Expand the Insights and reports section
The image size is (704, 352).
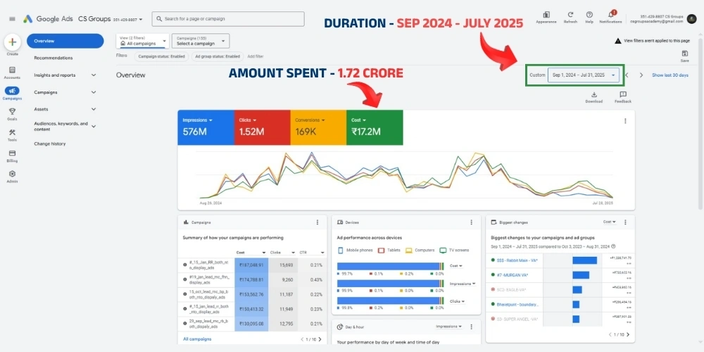point(65,75)
